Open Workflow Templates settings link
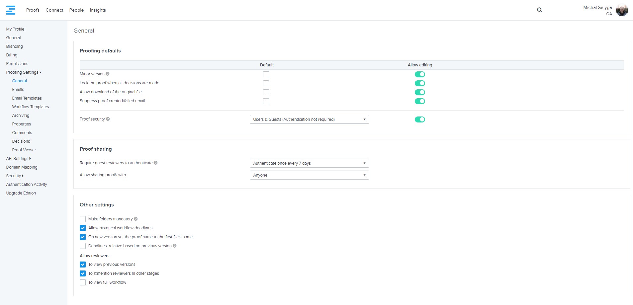 pos(31,107)
